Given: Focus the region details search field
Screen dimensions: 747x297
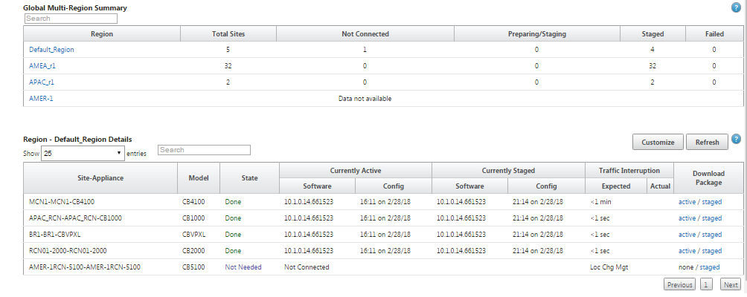Looking at the screenshot, I should tap(204, 150).
